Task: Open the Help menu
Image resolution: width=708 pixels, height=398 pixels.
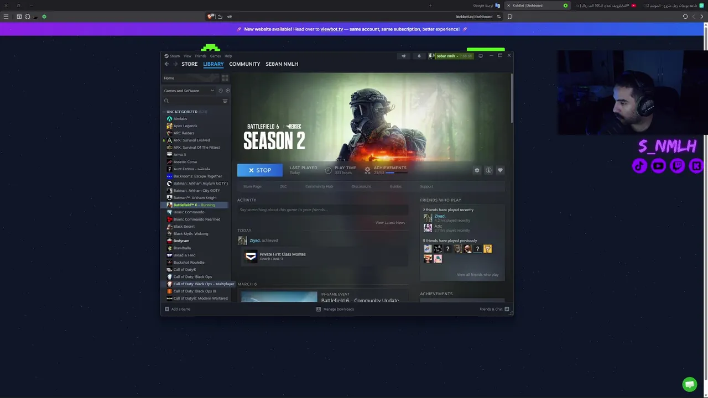Action: [x=228, y=56]
